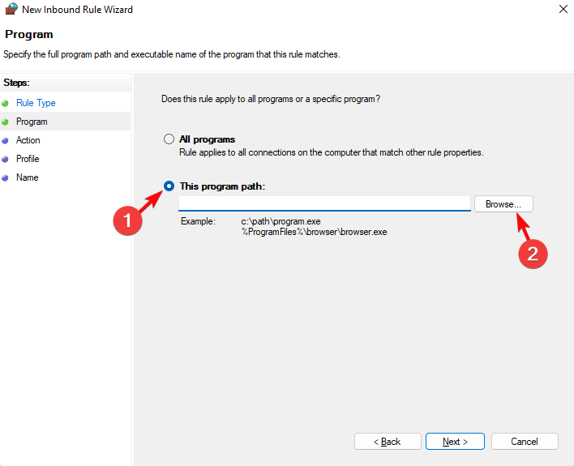Image resolution: width=574 pixels, height=466 pixels.
Task: Go to the Rule Type step
Action: [x=36, y=103]
